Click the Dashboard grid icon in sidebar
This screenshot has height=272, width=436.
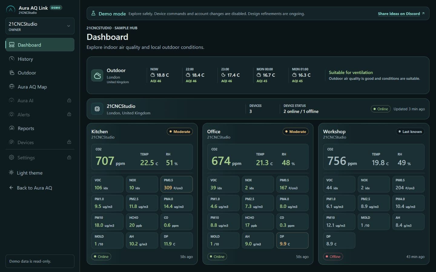(12, 45)
